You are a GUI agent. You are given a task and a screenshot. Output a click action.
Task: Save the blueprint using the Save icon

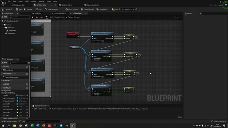pos(19,9)
